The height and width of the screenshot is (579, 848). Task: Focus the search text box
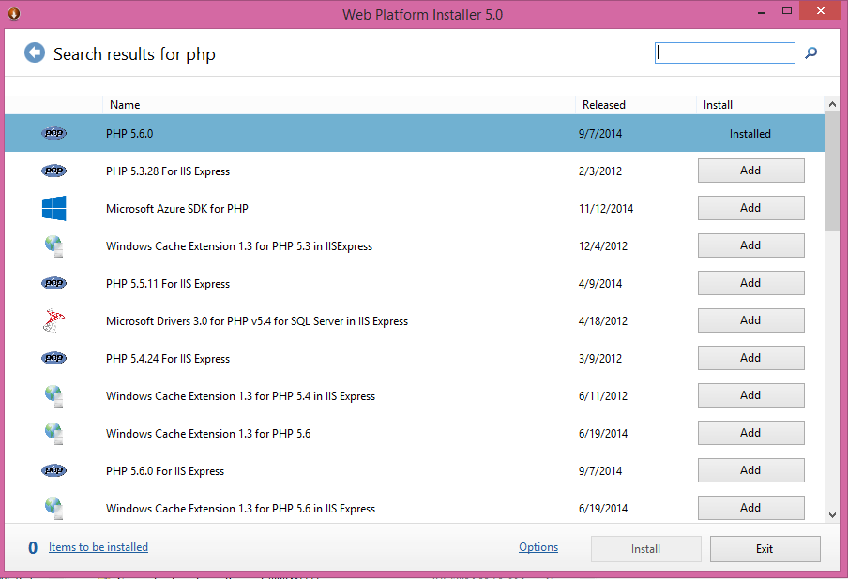click(725, 52)
